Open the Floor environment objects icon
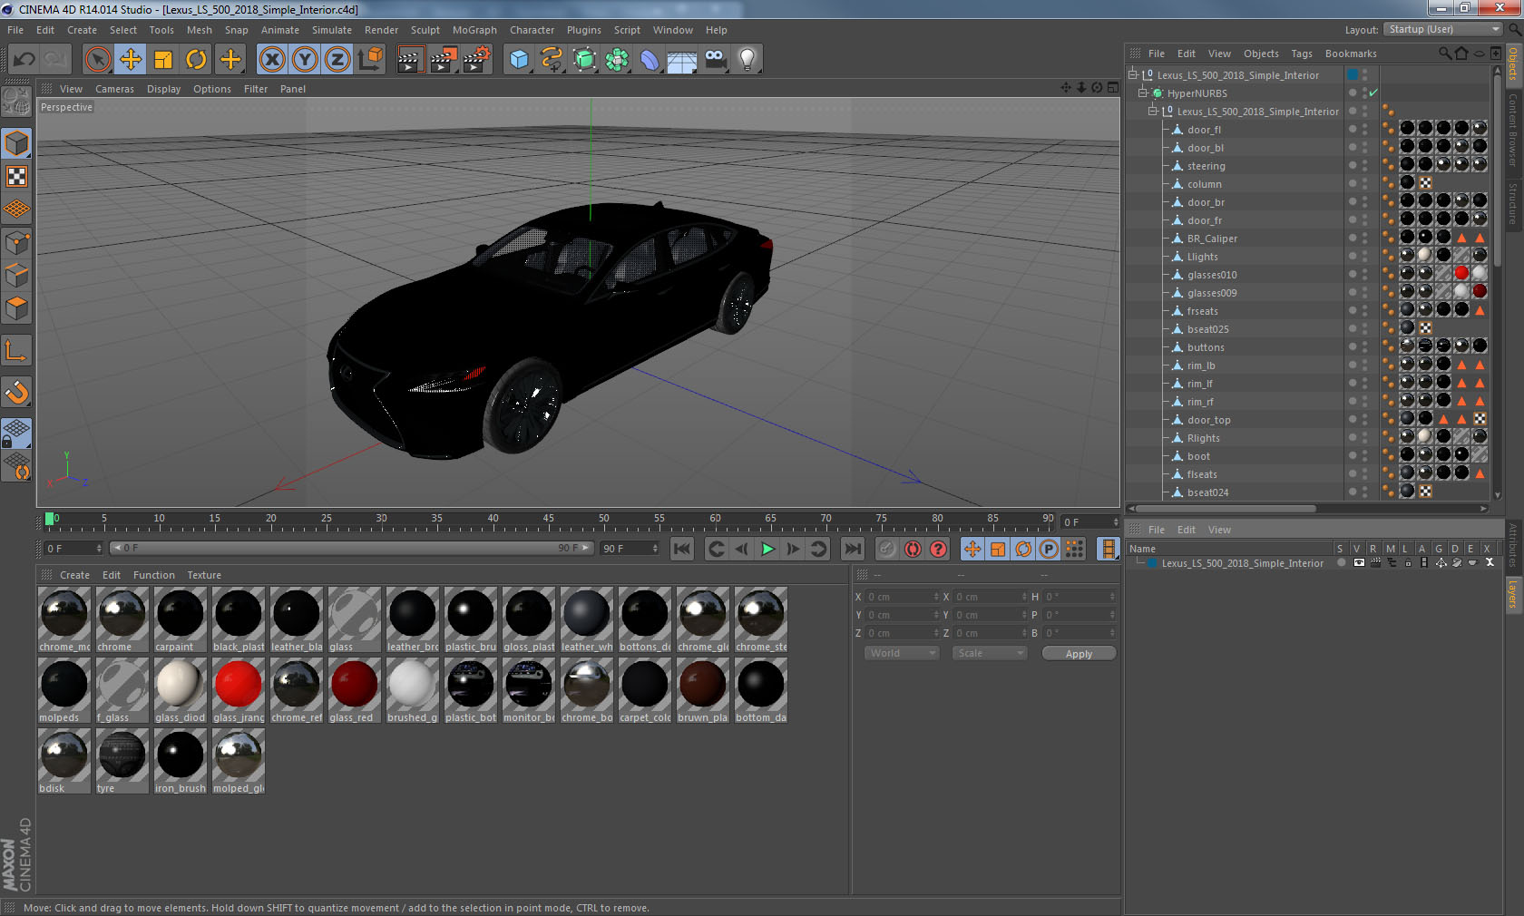 pos(682,60)
